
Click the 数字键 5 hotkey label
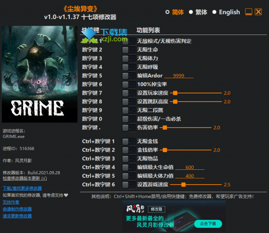[92, 76]
